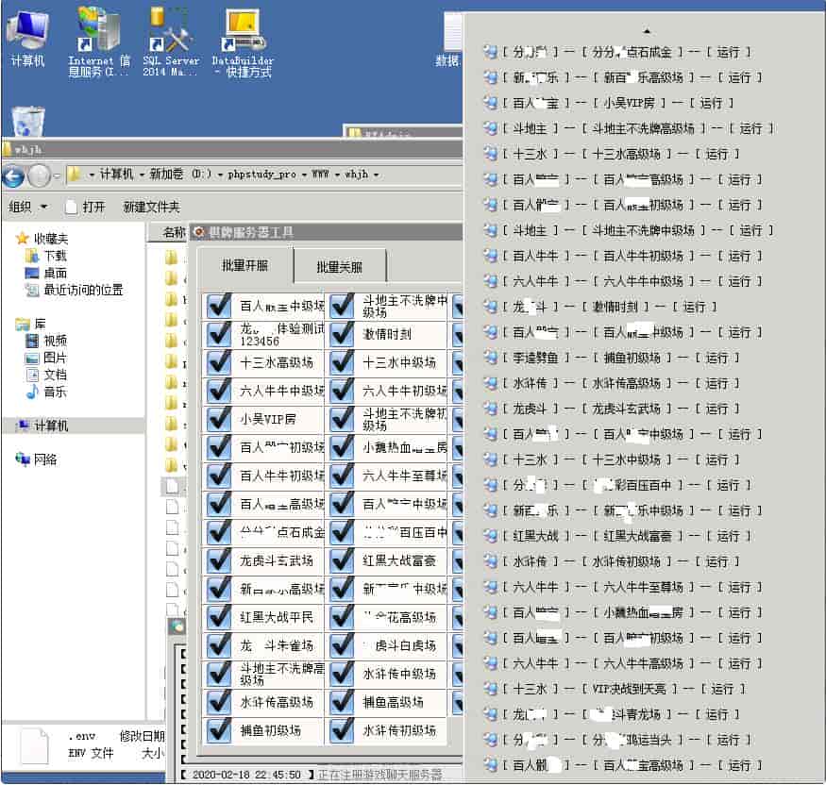Open the Recycle Bin on desktop
This screenshot has width=826, height=785.
pyautogui.click(x=27, y=121)
